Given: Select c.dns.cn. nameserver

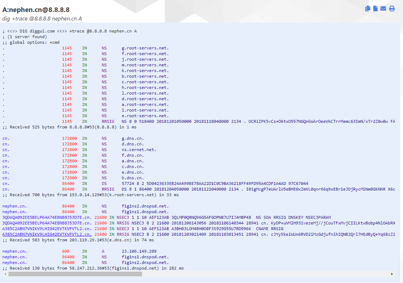Looking at the screenshot, I should tap(133, 167).
